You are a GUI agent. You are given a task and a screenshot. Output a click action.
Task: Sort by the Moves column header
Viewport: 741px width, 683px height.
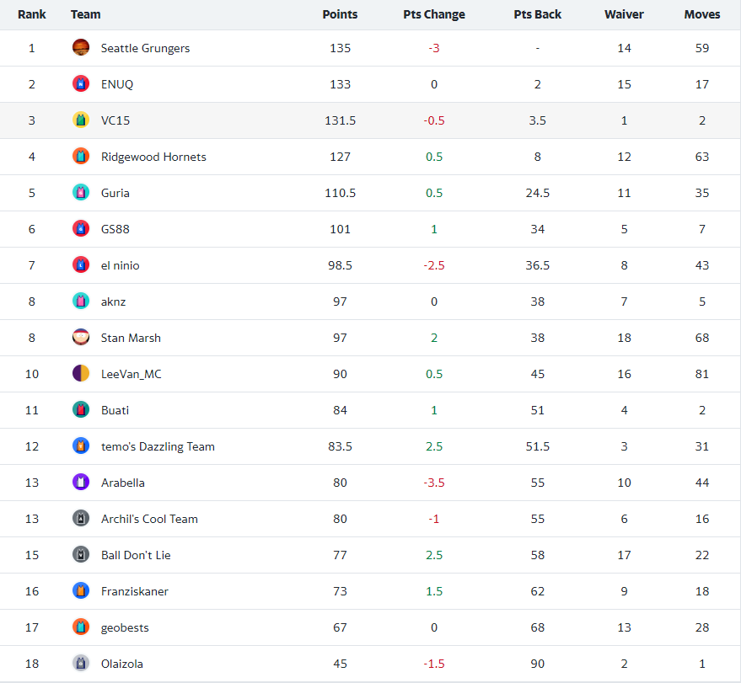click(x=702, y=14)
